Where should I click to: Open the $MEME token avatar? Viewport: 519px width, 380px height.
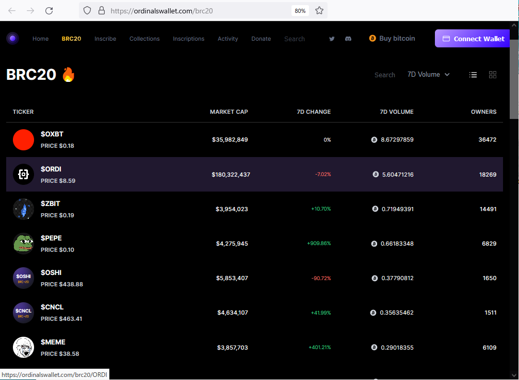pyautogui.click(x=23, y=348)
